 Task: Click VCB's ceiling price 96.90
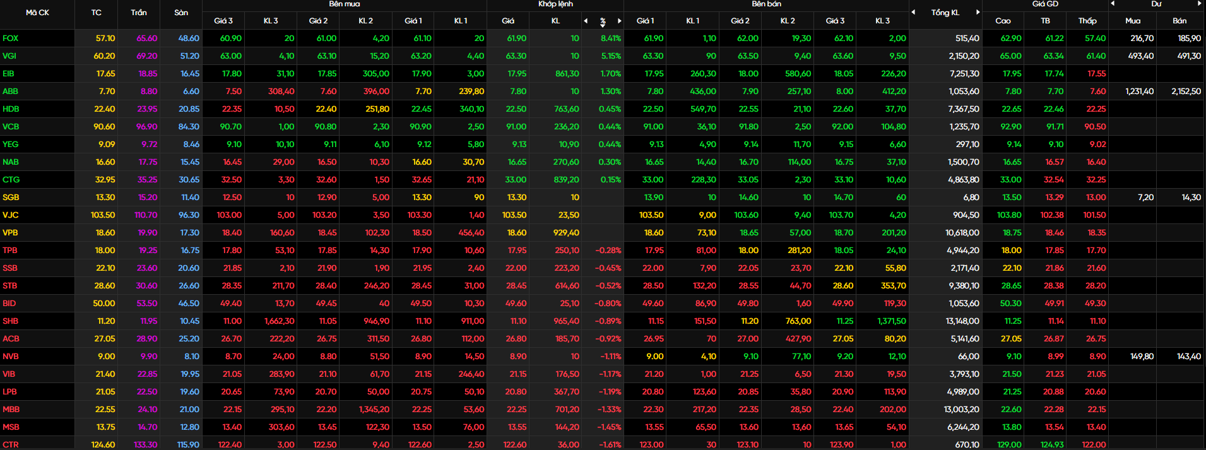[x=147, y=127]
